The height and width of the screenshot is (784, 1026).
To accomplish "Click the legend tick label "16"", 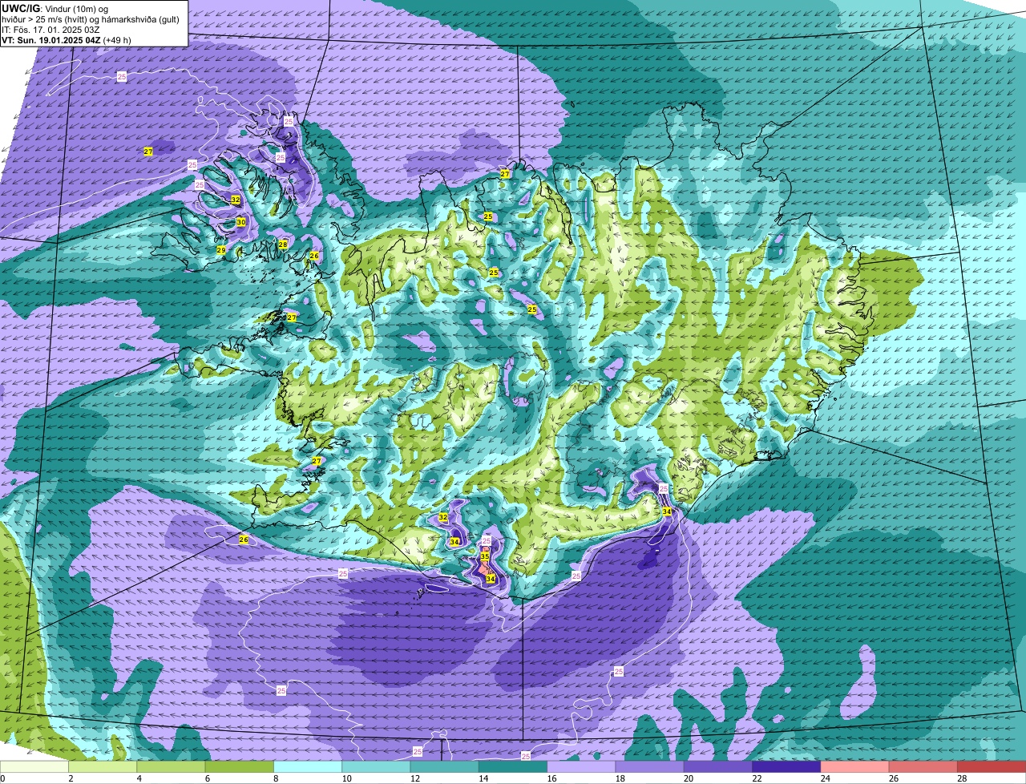I will [x=550, y=778].
